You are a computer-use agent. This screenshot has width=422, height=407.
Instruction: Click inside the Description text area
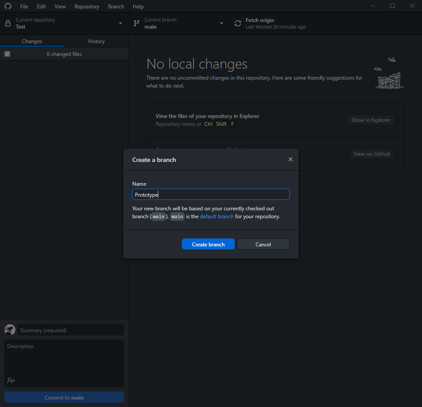(x=64, y=359)
